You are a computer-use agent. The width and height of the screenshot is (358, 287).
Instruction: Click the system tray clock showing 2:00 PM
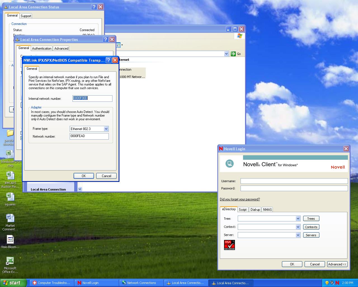(x=347, y=283)
